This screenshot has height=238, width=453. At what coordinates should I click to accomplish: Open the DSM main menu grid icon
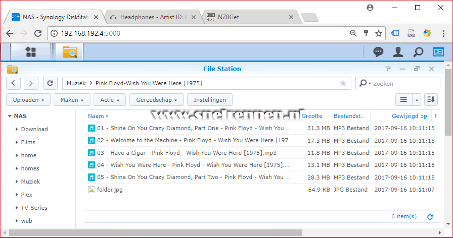[x=31, y=52]
